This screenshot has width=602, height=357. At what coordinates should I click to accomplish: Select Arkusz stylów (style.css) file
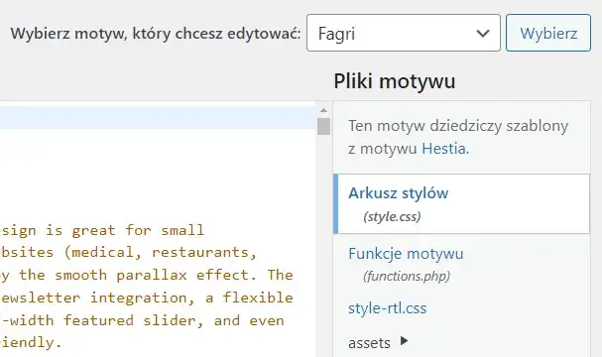pos(461,204)
